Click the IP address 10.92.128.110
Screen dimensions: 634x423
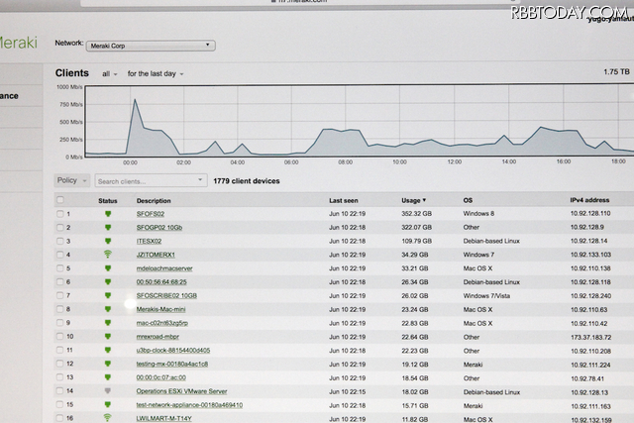tap(590, 214)
